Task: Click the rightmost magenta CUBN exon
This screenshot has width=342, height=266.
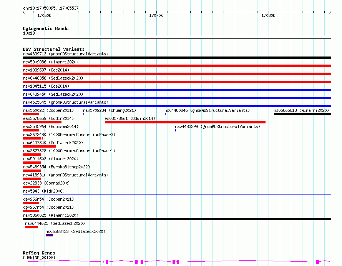Action: pyautogui.click(x=317, y=262)
